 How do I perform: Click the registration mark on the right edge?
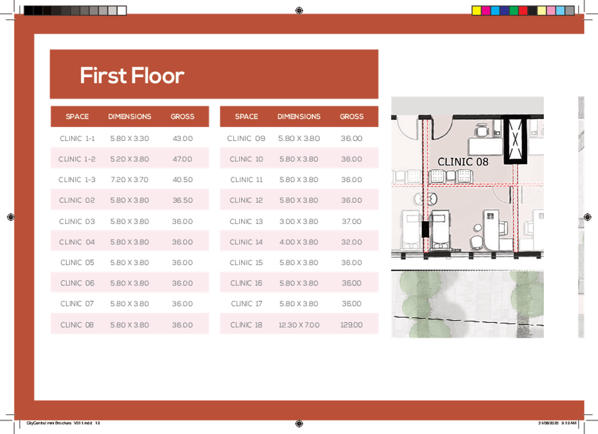point(588,217)
